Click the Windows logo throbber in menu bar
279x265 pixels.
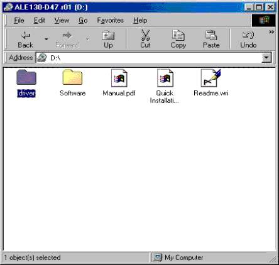coord(263,20)
